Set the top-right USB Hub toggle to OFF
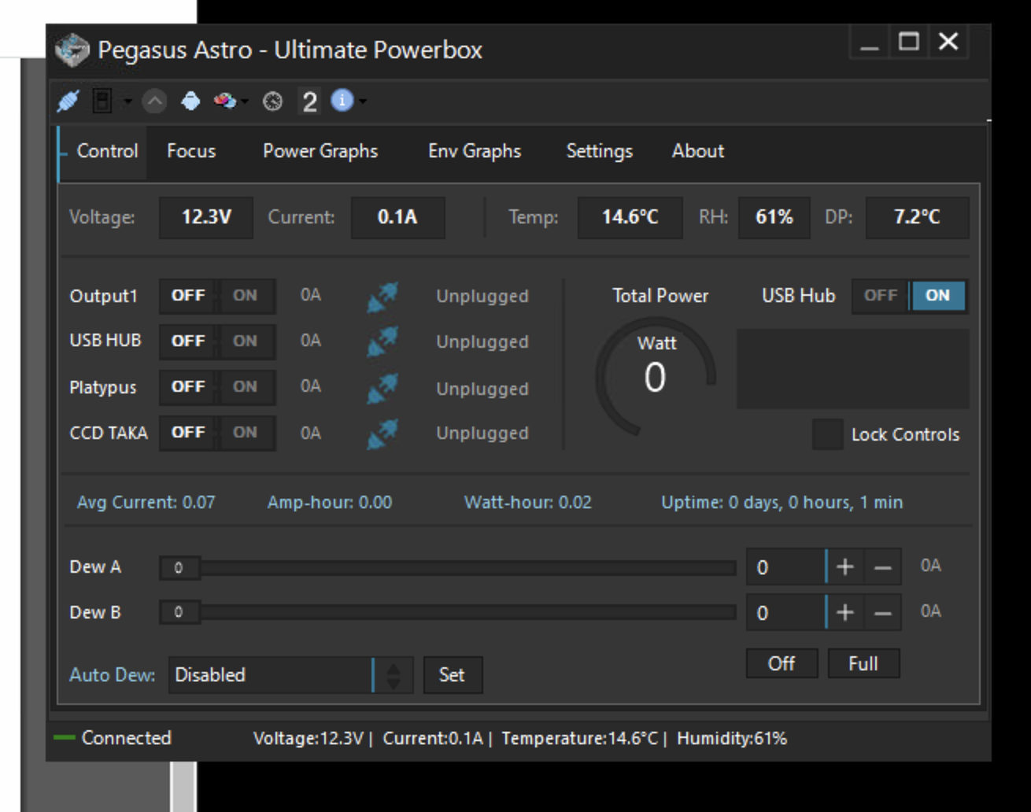This screenshot has width=1031, height=812. [x=880, y=296]
